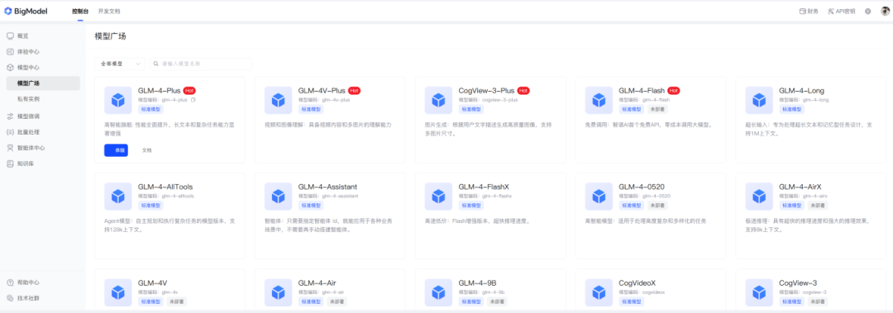Click the GLM-4-9B cube icon
893x313 pixels.
[x=438, y=292]
